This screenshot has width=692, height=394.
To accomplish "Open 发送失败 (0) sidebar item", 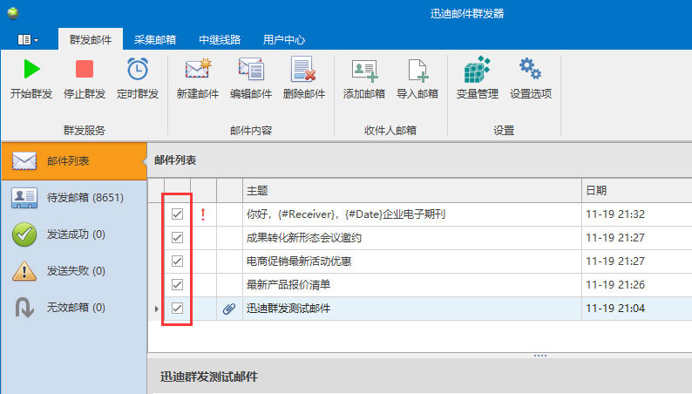I will tap(74, 271).
